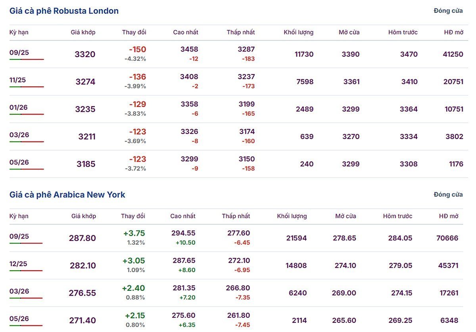The width and height of the screenshot is (476, 332).
Task: Select the 01/26 Robusta contract term
Action: [19, 107]
